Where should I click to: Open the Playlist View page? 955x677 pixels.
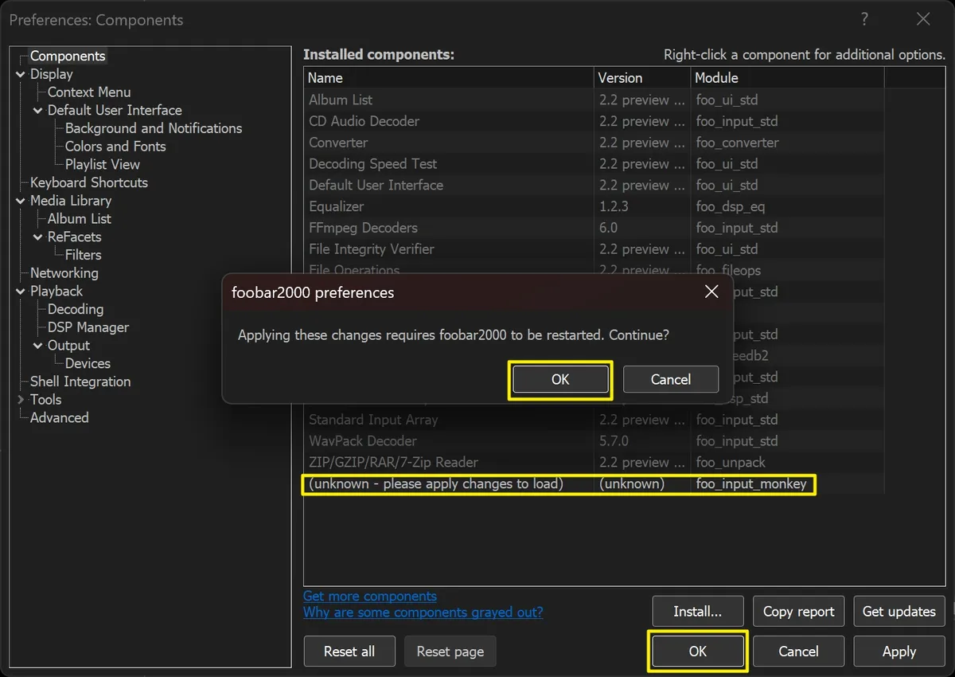pos(103,165)
